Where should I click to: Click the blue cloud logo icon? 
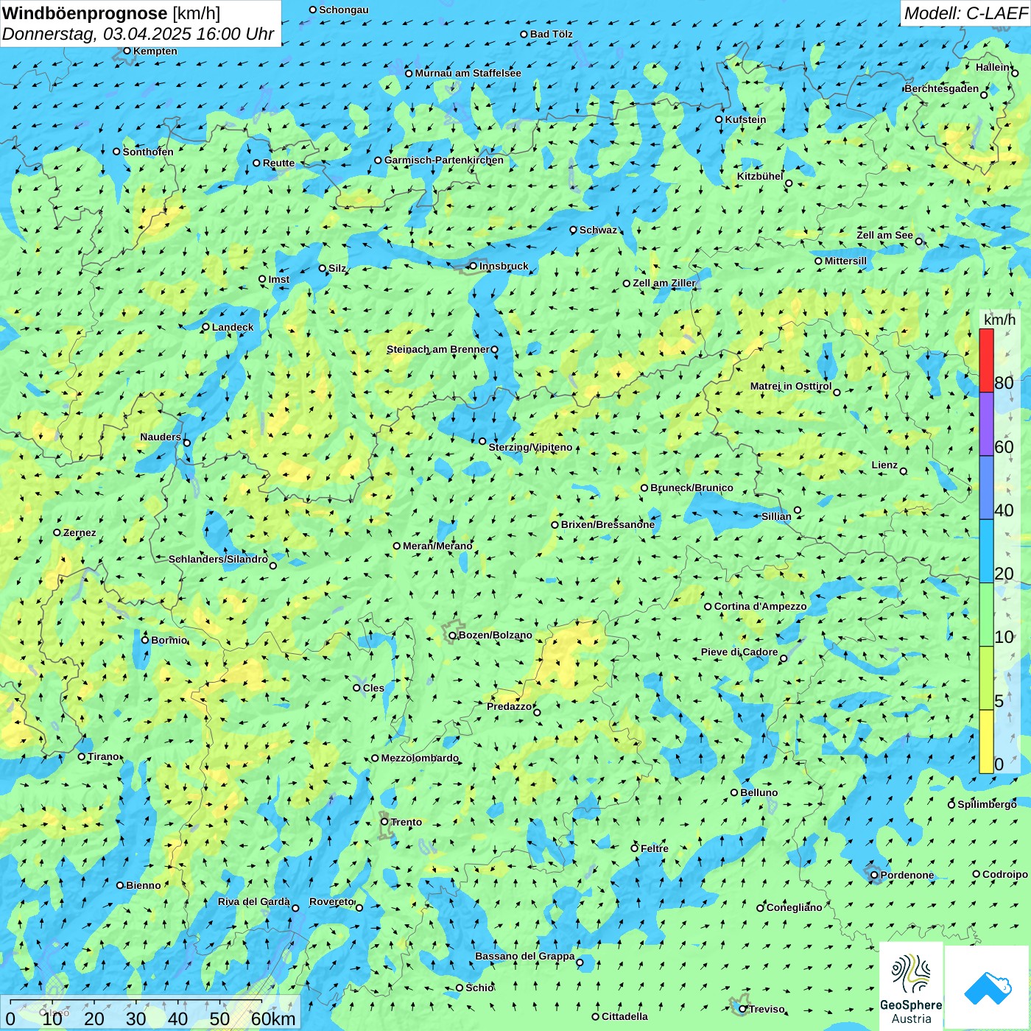[988, 988]
